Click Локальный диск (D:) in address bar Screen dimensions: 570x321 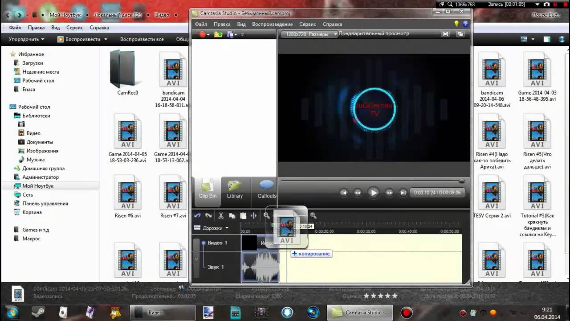[x=118, y=15]
